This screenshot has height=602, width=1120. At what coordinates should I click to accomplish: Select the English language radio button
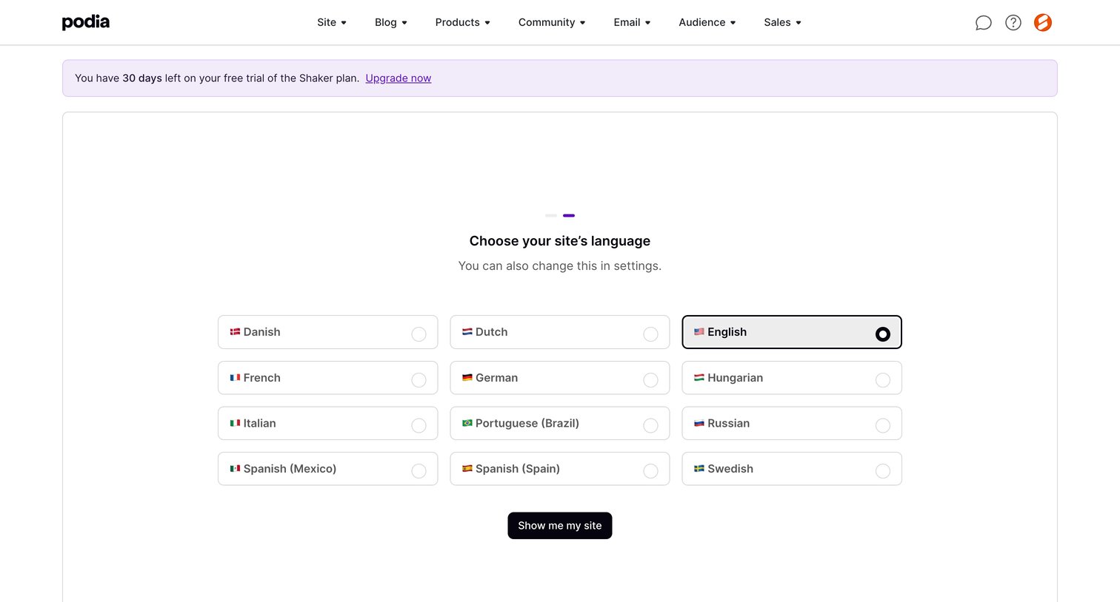coord(882,334)
